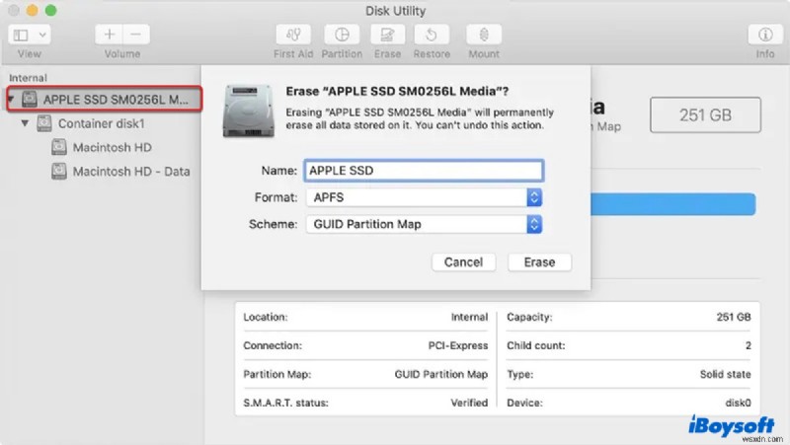Click the Mount toolbar icon
This screenshot has height=445, width=790.
coord(484,35)
